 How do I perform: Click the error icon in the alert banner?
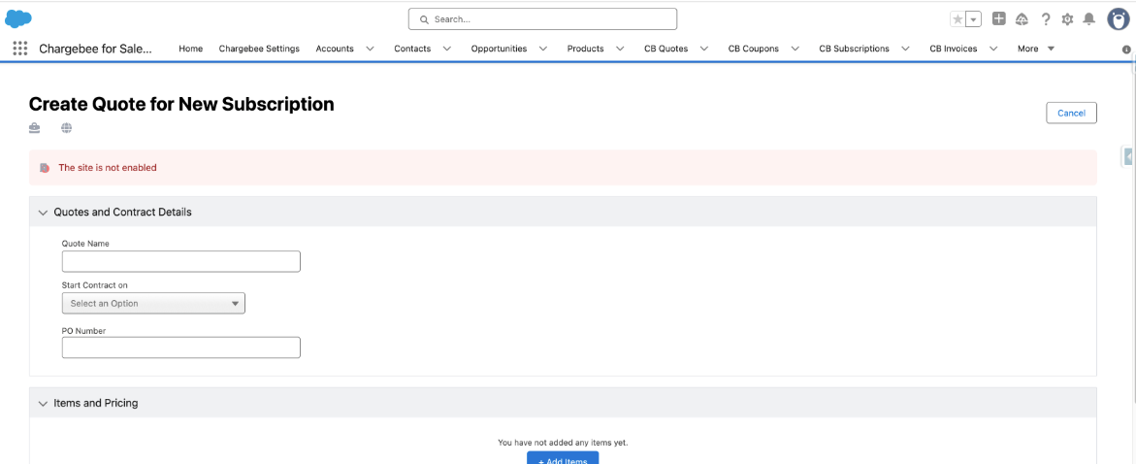[x=45, y=168]
